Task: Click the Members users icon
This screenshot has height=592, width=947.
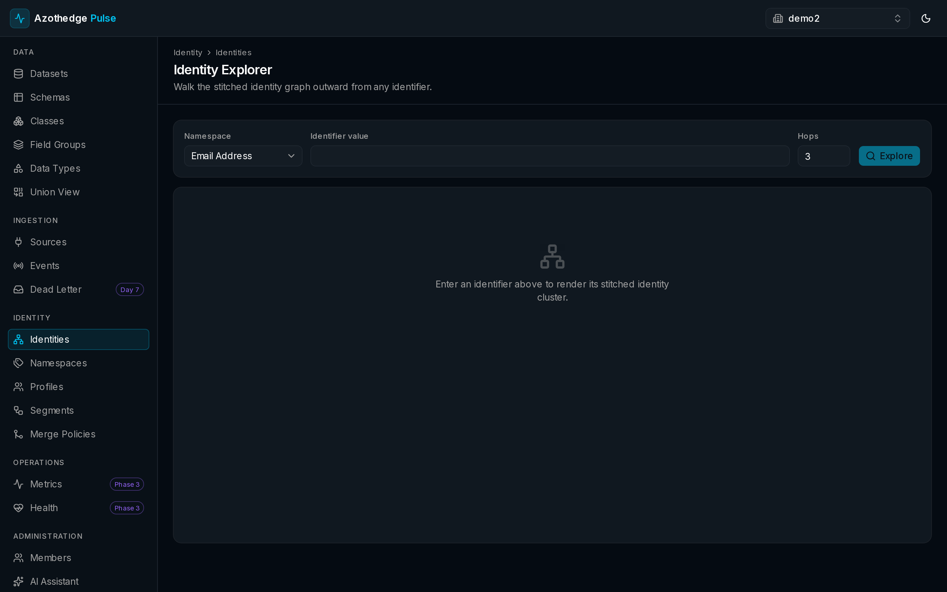Action: [18, 558]
